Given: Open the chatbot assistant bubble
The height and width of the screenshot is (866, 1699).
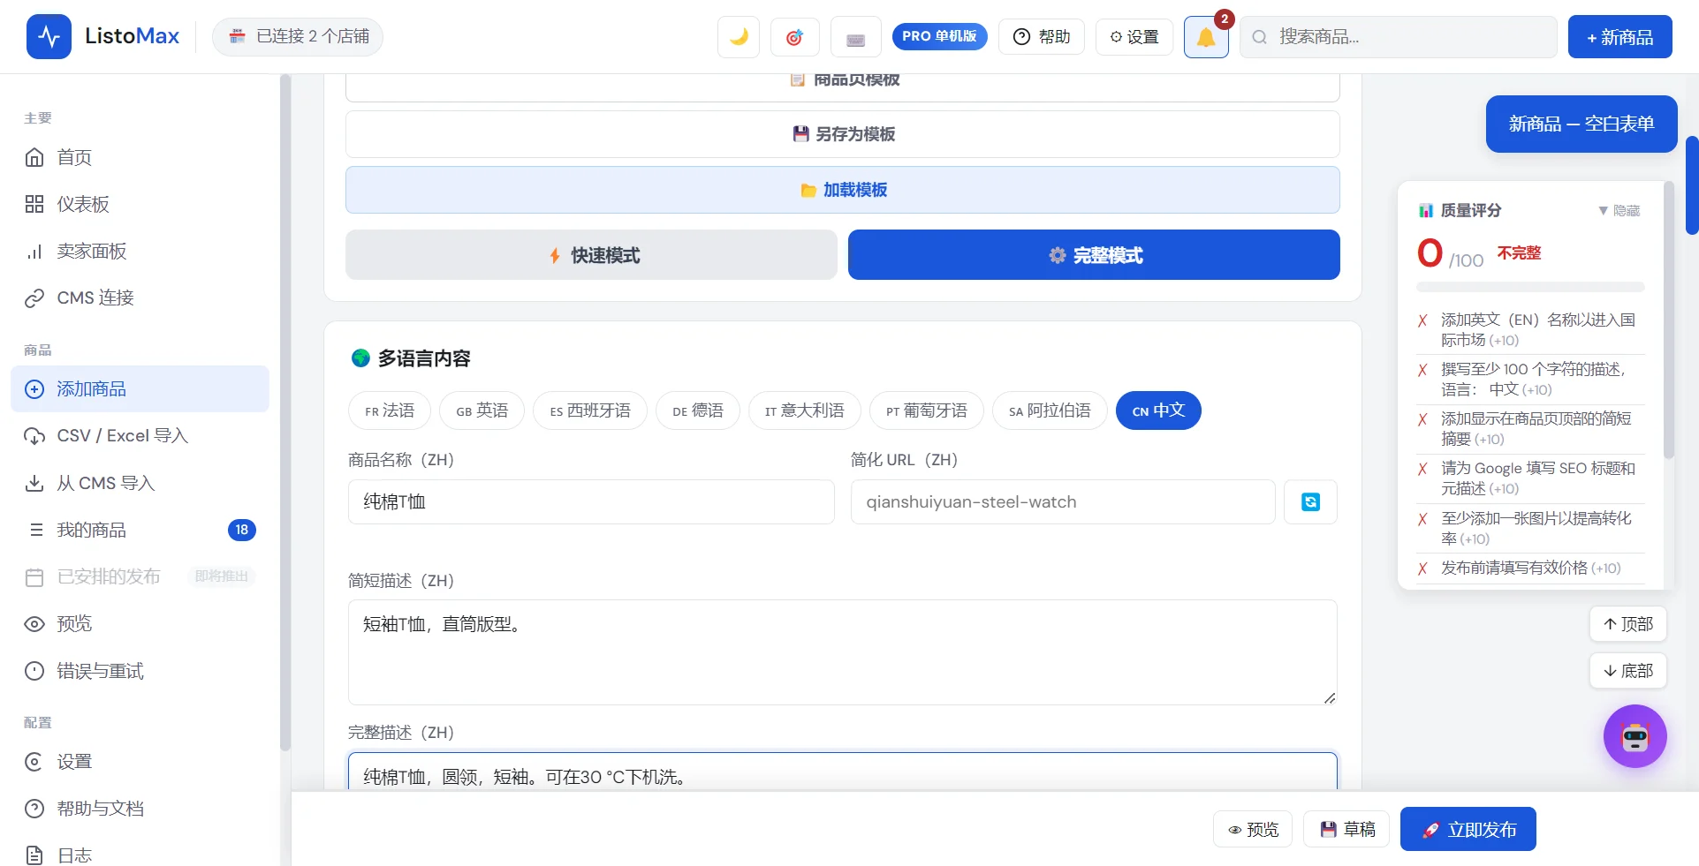Looking at the screenshot, I should click(1635, 736).
